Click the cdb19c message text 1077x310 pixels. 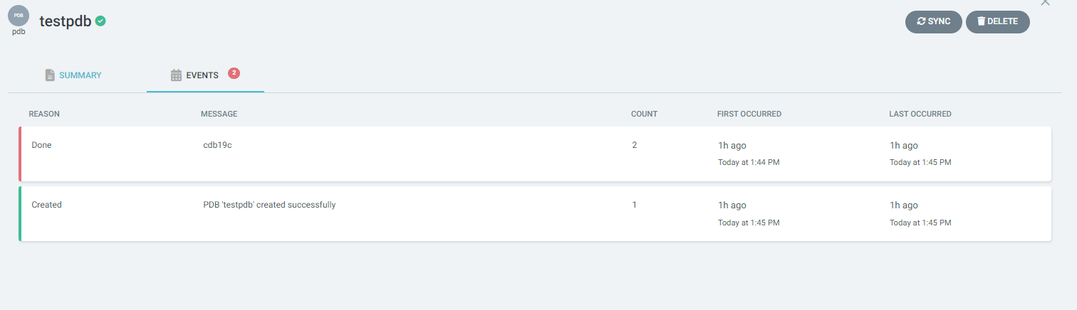tap(218, 145)
